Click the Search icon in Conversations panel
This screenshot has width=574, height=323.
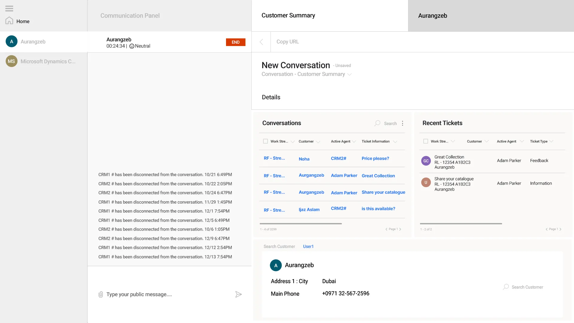click(377, 123)
